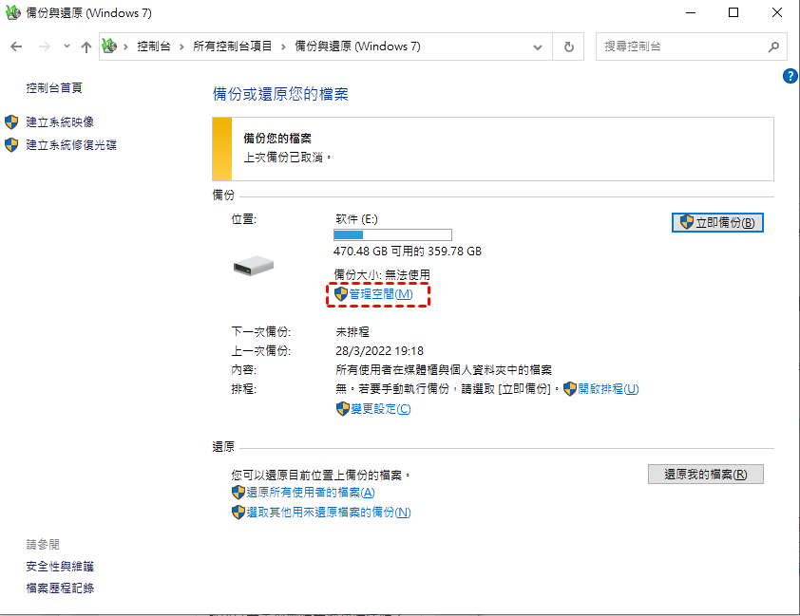Viewport: 800px width, 616px height.
Task: Expand chevron after 所有控制台項目 breadcrumb
Action: pyautogui.click(x=283, y=47)
